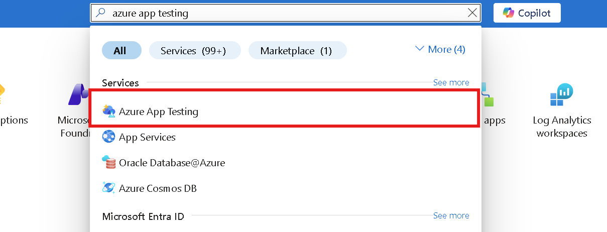Select the Oracle Database@Azure result
Screen dimensions: 607x232
coord(284,163)
